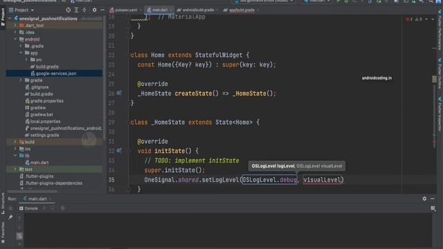Click the visualLevel error text in code

(x=323, y=180)
